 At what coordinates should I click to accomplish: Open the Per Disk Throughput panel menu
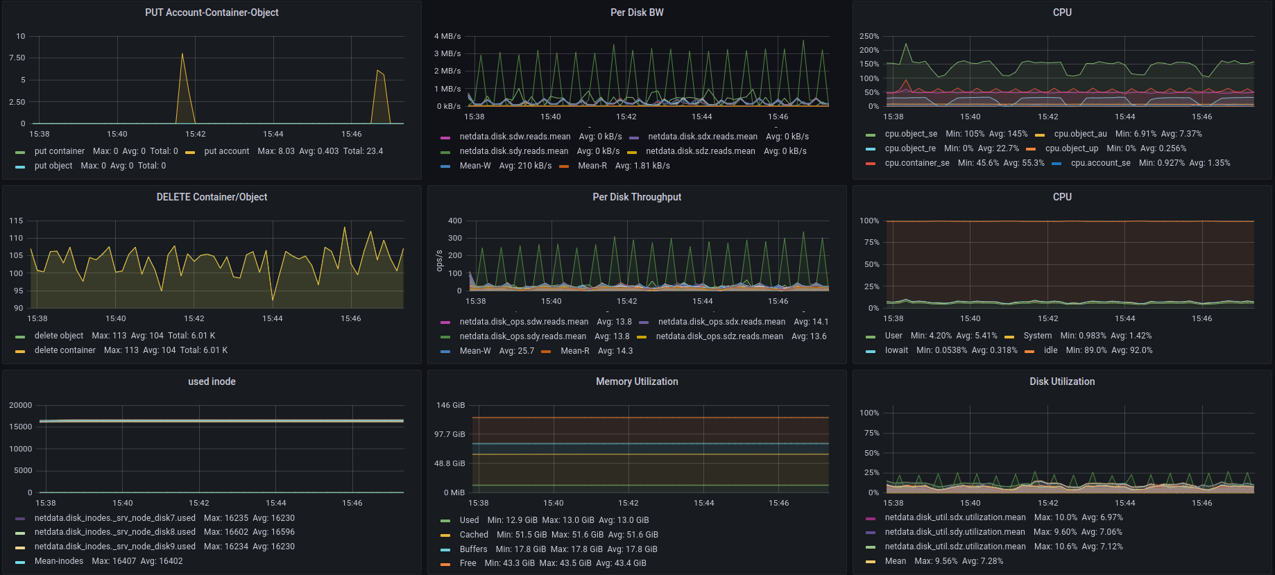coord(637,197)
